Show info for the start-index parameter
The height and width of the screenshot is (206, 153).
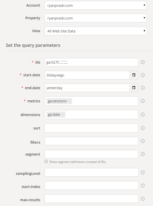[x=143, y=185]
